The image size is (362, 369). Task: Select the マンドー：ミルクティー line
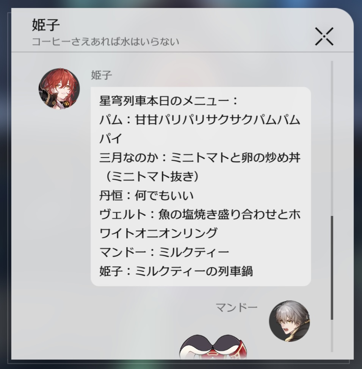pyautogui.click(x=164, y=252)
